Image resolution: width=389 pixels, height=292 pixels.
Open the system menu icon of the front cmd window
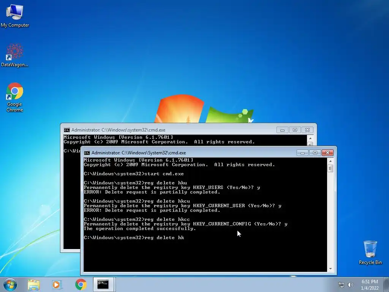tap(87, 153)
